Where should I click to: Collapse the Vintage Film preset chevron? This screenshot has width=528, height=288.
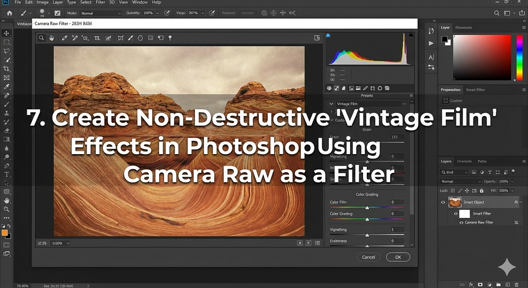[331, 104]
